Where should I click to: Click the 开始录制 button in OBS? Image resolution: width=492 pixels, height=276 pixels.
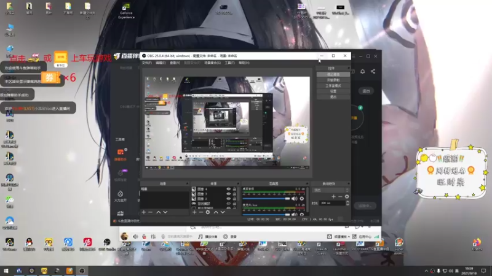333,80
